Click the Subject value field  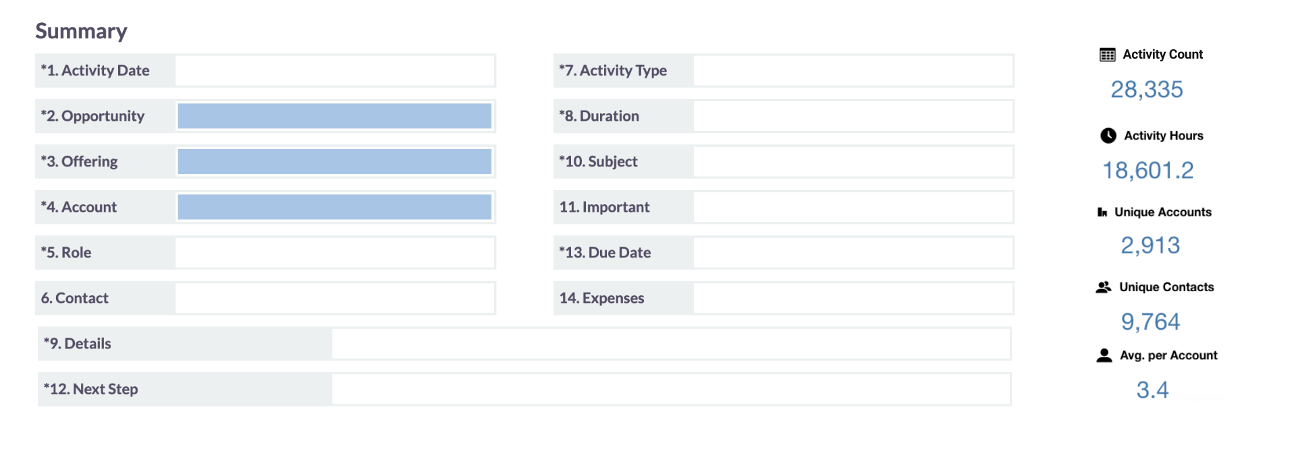(x=853, y=162)
